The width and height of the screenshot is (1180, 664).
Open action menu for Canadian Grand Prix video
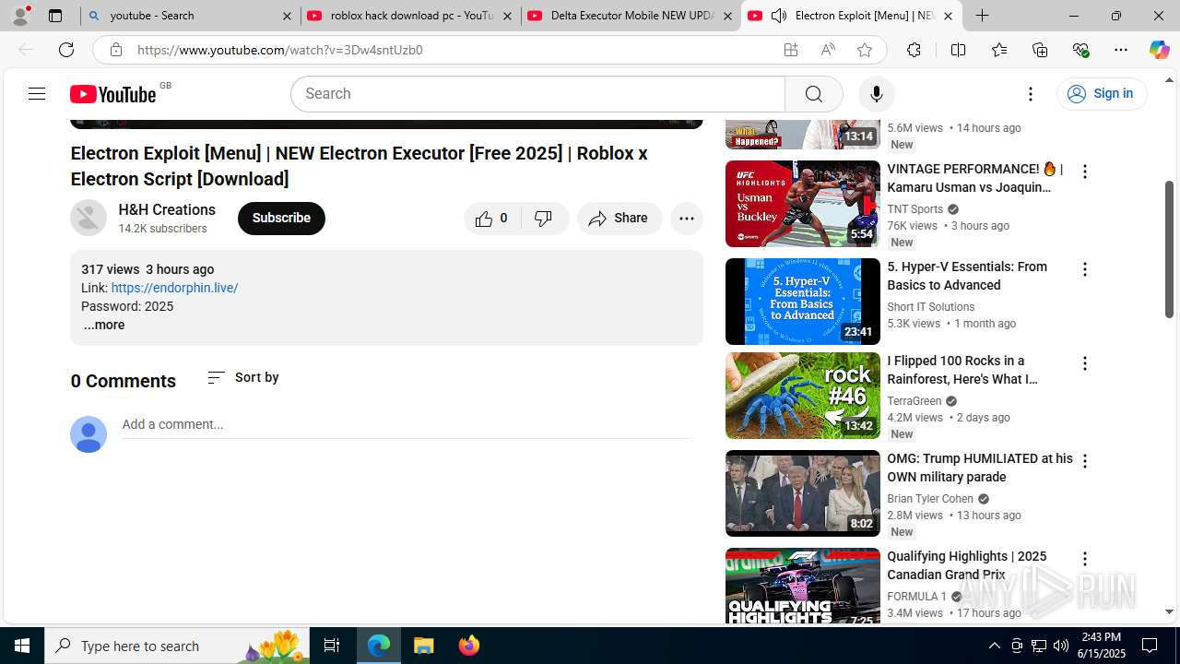pos(1085,559)
